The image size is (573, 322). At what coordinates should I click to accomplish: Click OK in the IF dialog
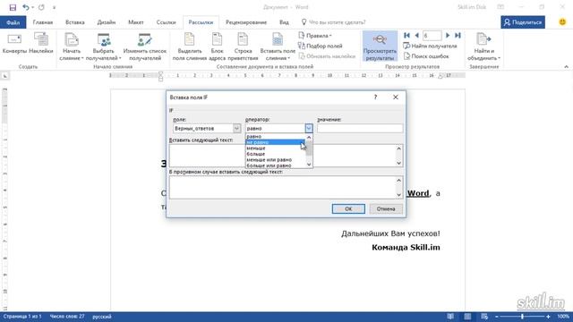(348, 208)
